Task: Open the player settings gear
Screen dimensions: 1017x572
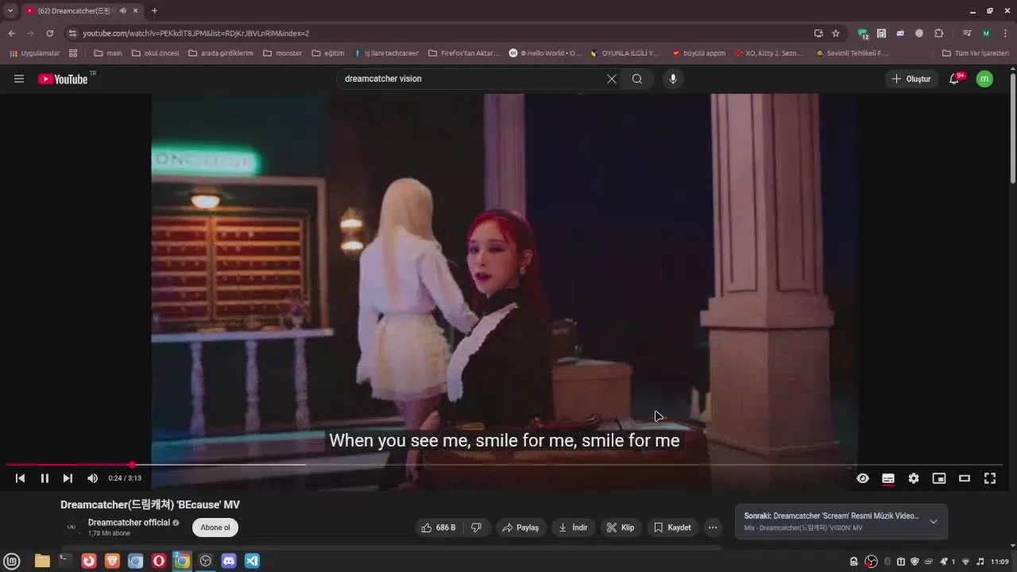Action: pos(914,478)
